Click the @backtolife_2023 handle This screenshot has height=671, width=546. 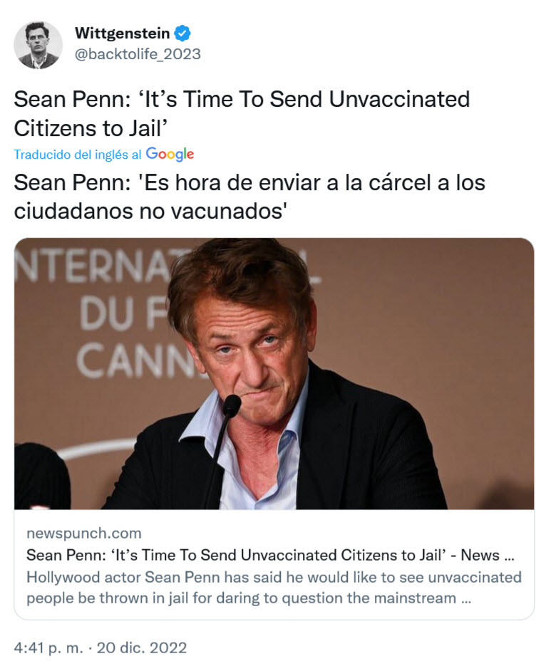(138, 54)
